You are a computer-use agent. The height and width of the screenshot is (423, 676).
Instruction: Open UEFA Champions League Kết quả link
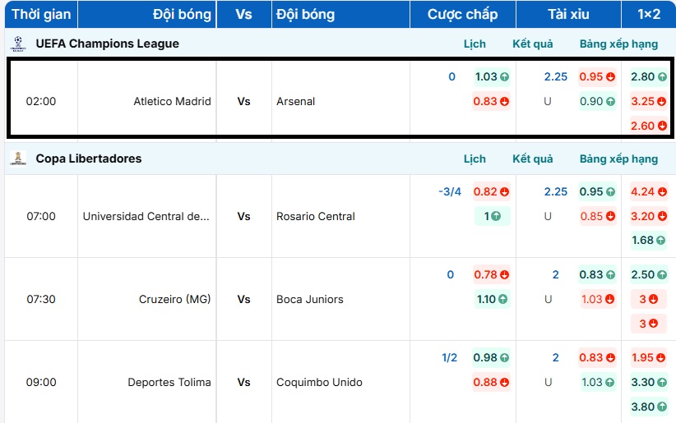(x=532, y=44)
